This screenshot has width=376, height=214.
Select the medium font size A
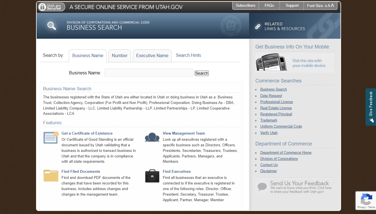pos(329,6)
